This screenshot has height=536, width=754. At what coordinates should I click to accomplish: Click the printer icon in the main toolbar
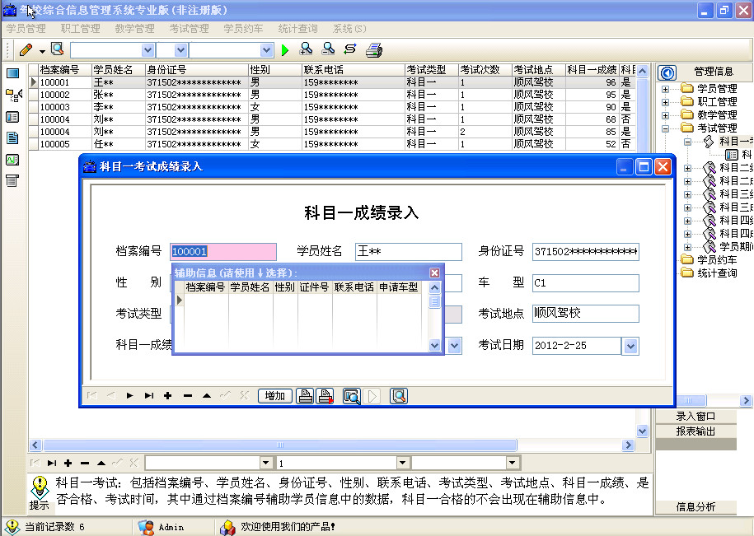pyautogui.click(x=373, y=50)
